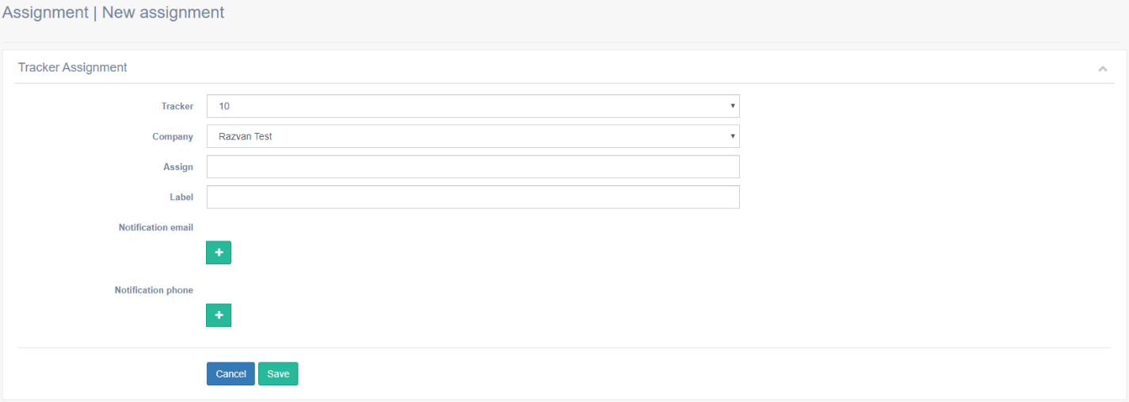Screen dimensions: 1129x402
Task: Click the bold 'Label' field label
Action: click(x=181, y=197)
